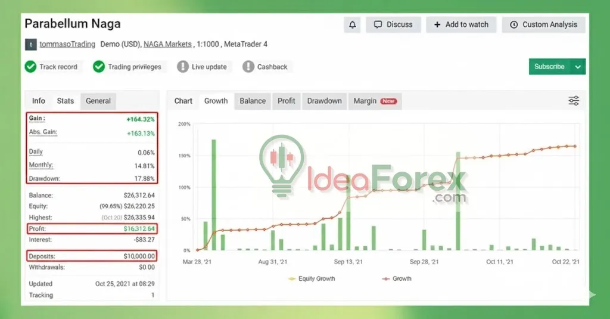Click the Drawdown label in stats
Viewport: 610px width, 319px height.
tap(44, 178)
